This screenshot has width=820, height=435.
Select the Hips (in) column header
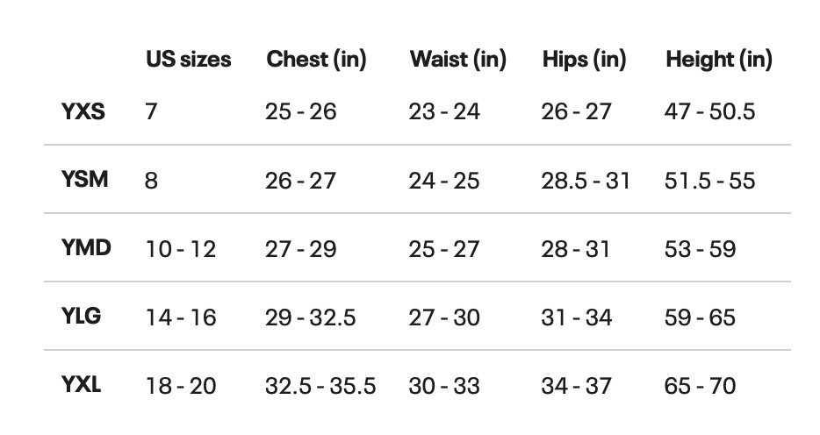[x=584, y=60]
